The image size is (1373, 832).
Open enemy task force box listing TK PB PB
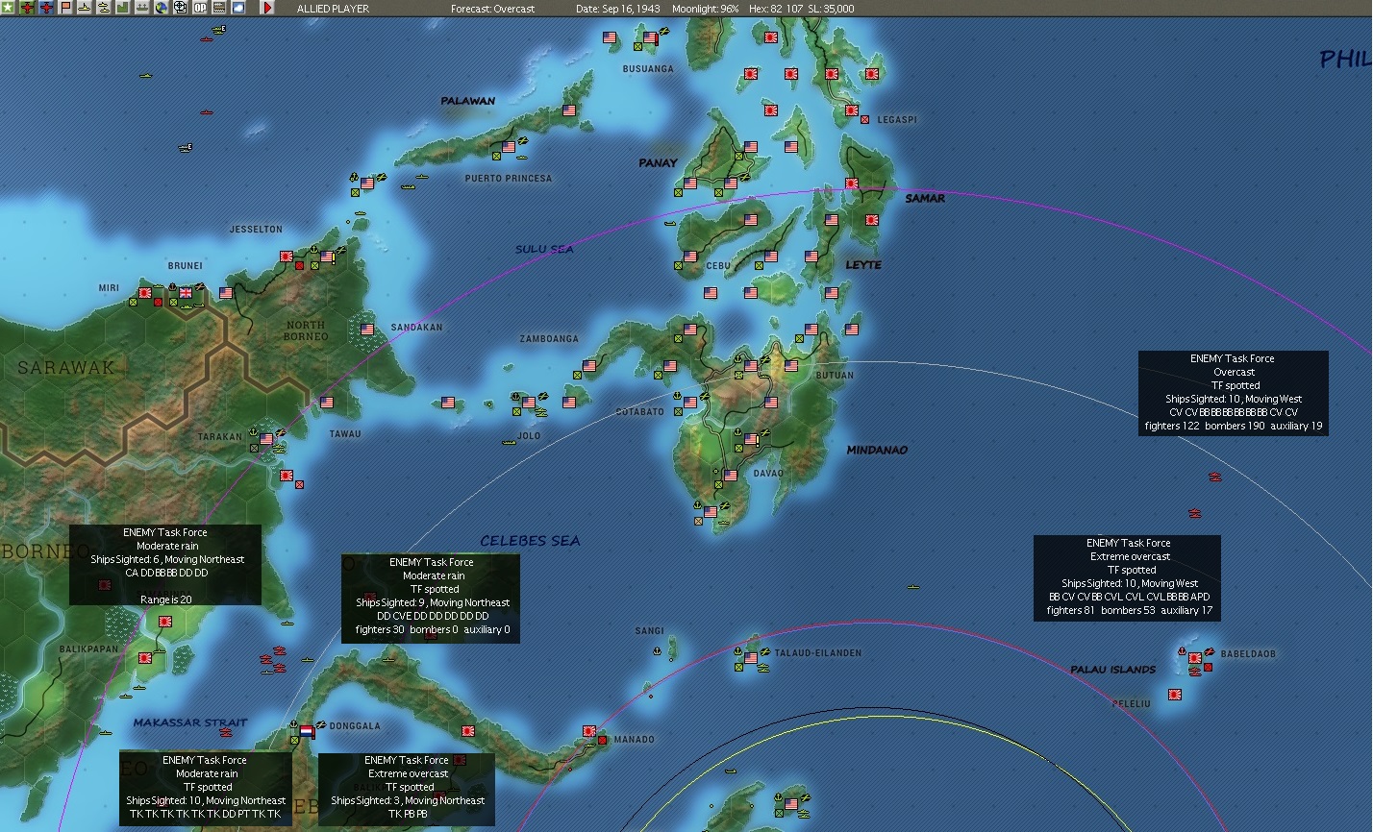[x=407, y=788]
